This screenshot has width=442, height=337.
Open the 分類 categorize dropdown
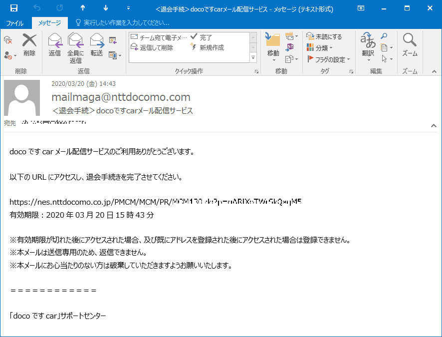[320, 48]
